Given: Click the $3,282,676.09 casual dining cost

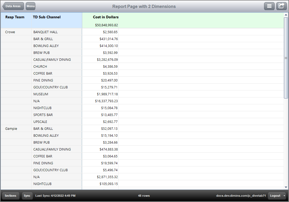Looking at the screenshot, I should 107,60.
